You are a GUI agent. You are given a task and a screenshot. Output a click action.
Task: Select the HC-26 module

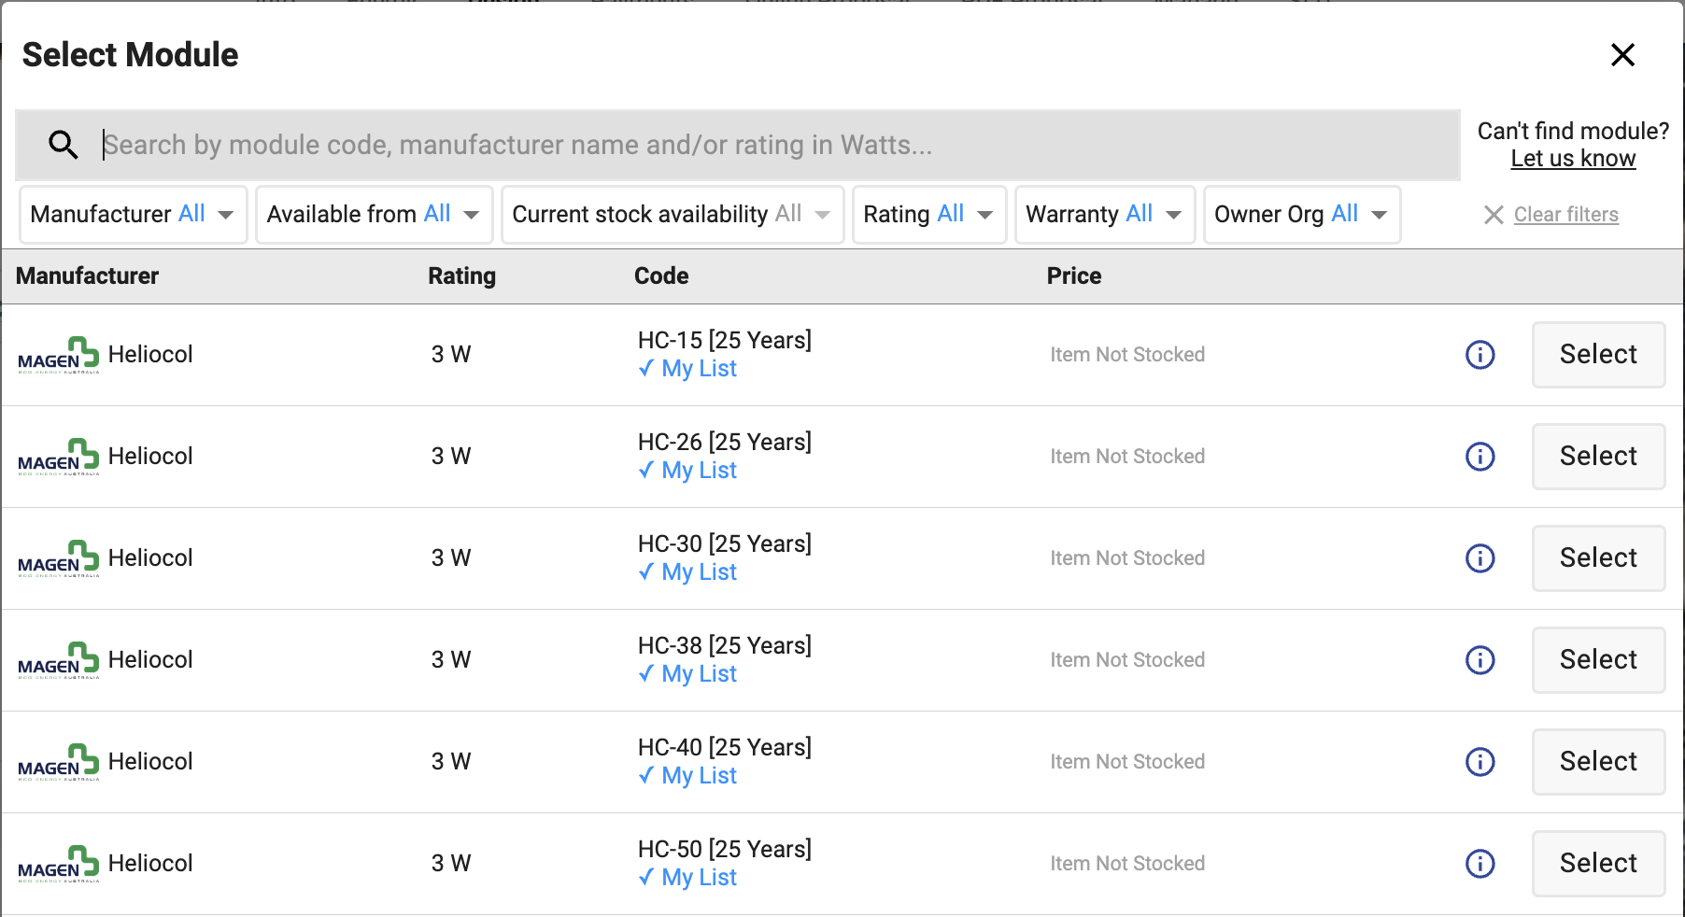coord(1598,457)
